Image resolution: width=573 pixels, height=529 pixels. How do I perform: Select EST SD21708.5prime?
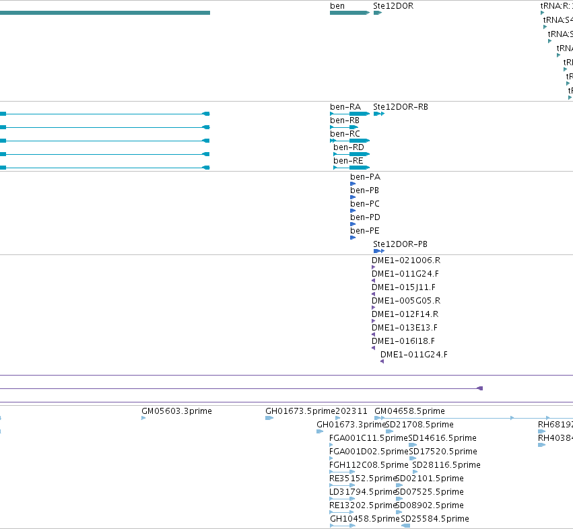(x=390, y=431)
